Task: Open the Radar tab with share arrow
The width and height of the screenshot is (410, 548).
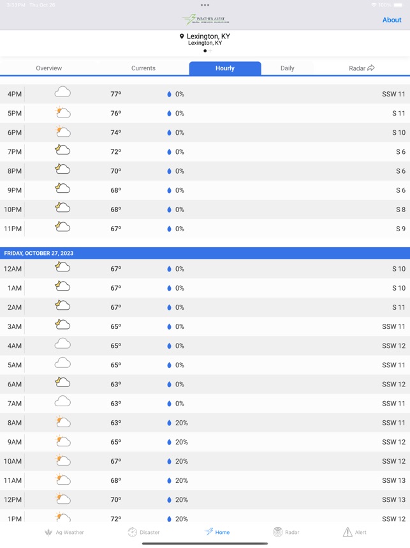Action: click(362, 68)
